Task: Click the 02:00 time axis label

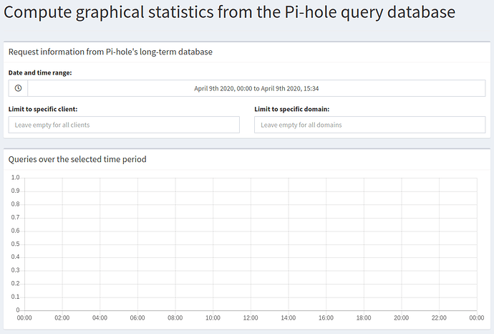Action: [x=62, y=318]
